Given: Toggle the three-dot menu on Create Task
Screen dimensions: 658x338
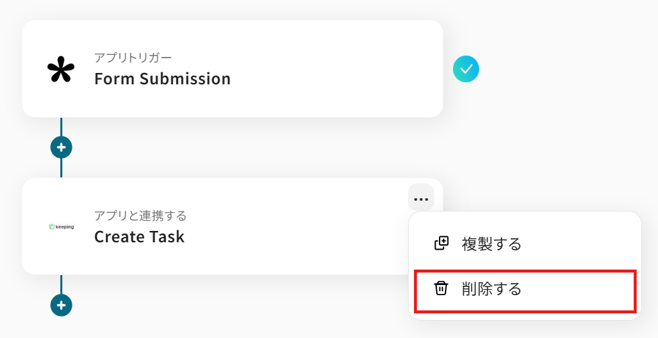Looking at the screenshot, I should point(421,198).
